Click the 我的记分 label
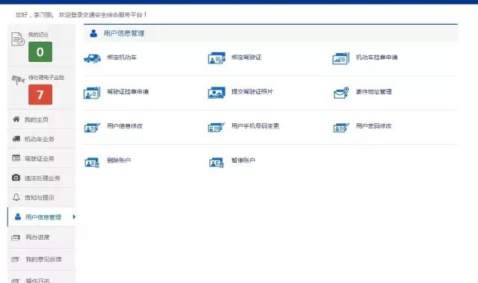Screen dimensions: 478x283 [x=38, y=34]
